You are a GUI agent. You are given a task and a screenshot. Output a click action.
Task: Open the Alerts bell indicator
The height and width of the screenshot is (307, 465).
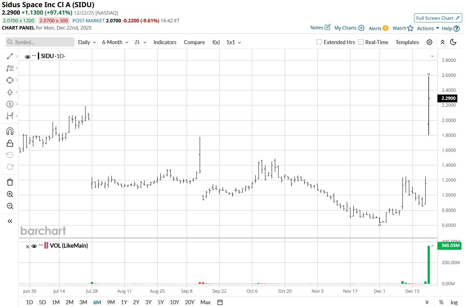point(385,28)
